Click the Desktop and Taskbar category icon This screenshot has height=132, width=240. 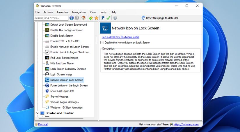42,113
